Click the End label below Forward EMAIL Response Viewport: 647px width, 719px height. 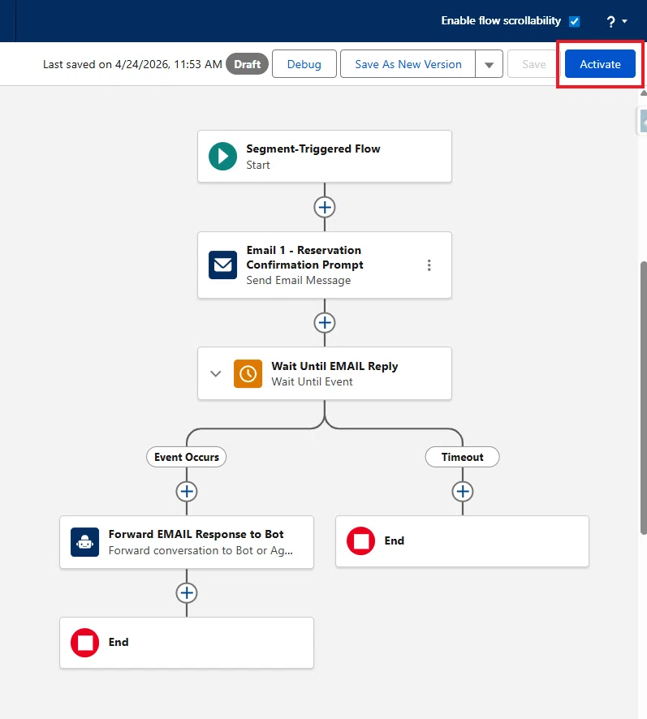coord(119,642)
